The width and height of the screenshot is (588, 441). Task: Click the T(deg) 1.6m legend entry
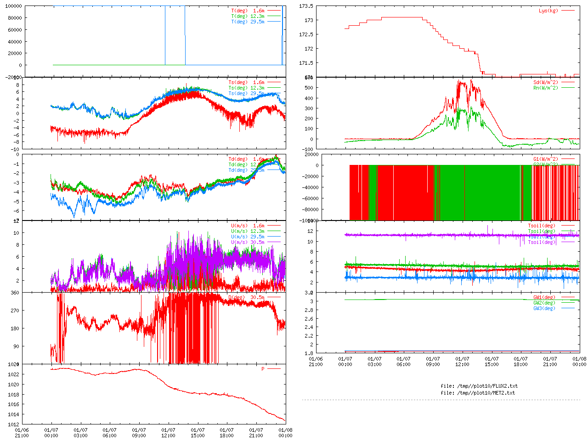[248, 11]
